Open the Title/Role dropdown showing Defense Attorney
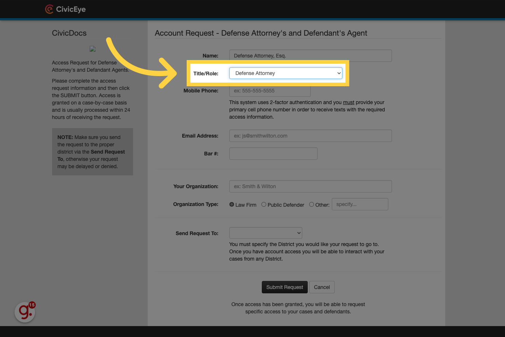This screenshot has width=505, height=337. click(x=286, y=73)
